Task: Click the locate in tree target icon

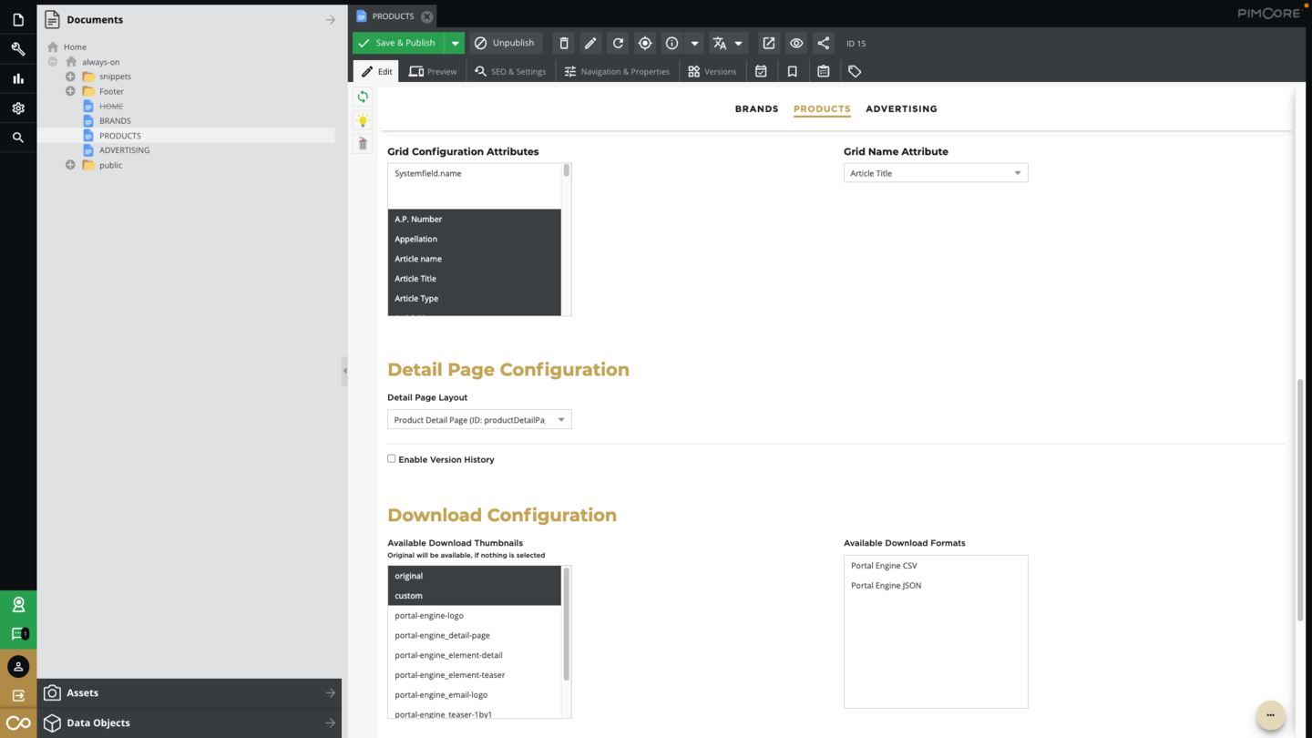Action: pyautogui.click(x=645, y=43)
